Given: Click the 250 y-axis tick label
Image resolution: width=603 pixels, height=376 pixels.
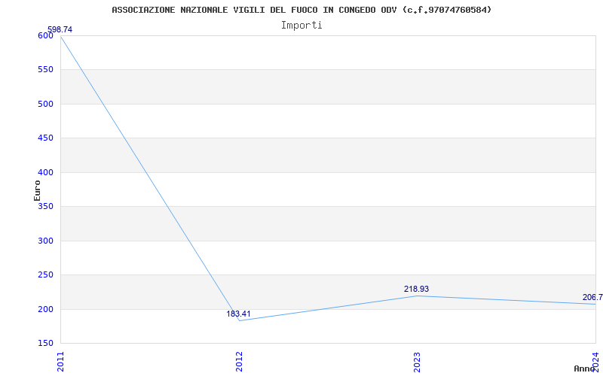Looking at the screenshot, I should [x=45, y=275].
